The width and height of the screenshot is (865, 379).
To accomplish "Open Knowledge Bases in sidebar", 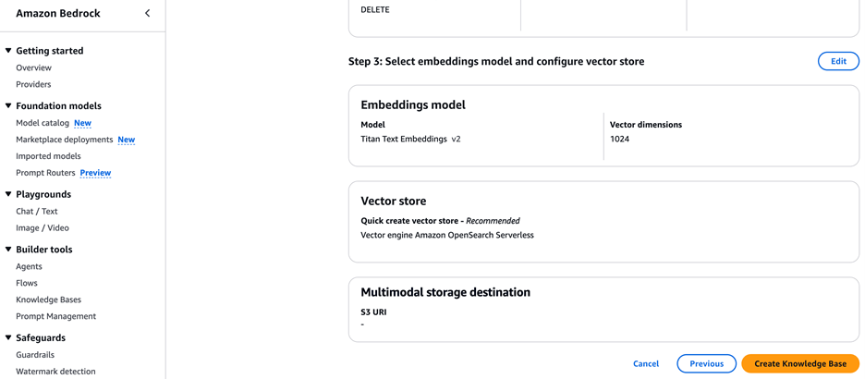I will (48, 300).
